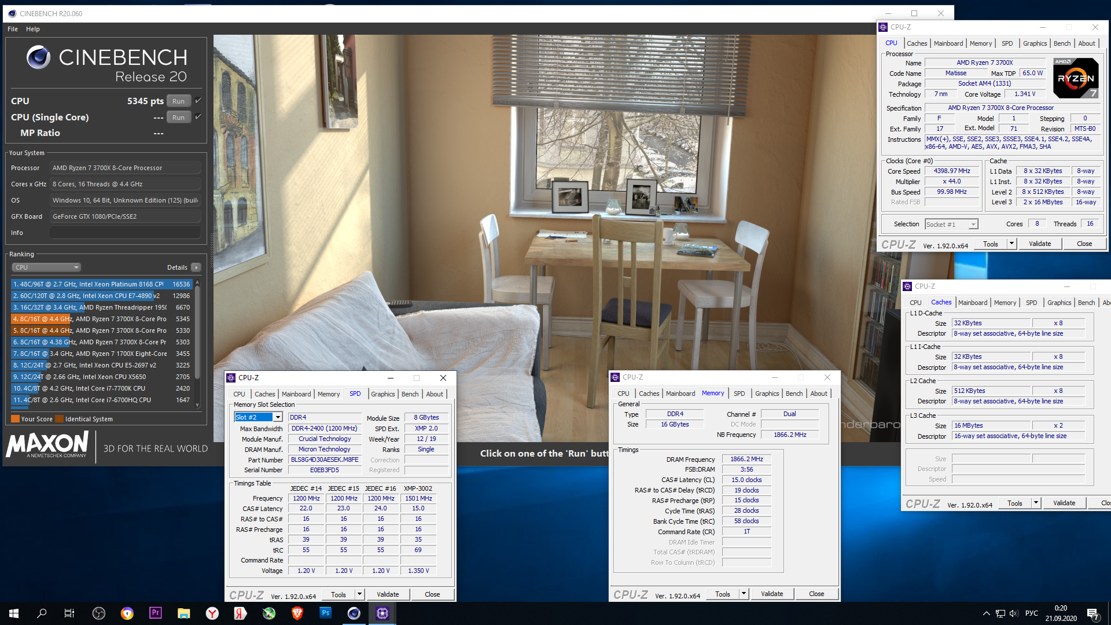This screenshot has height=625, width=1111.
Task: Click the Identical System legend swatch
Action: point(59,419)
